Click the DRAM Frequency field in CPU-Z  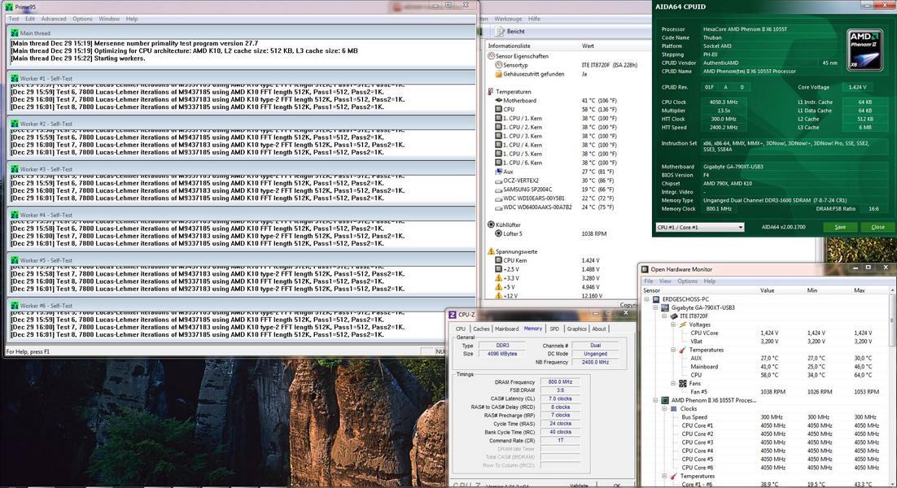pyautogui.click(x=561, y=381)
